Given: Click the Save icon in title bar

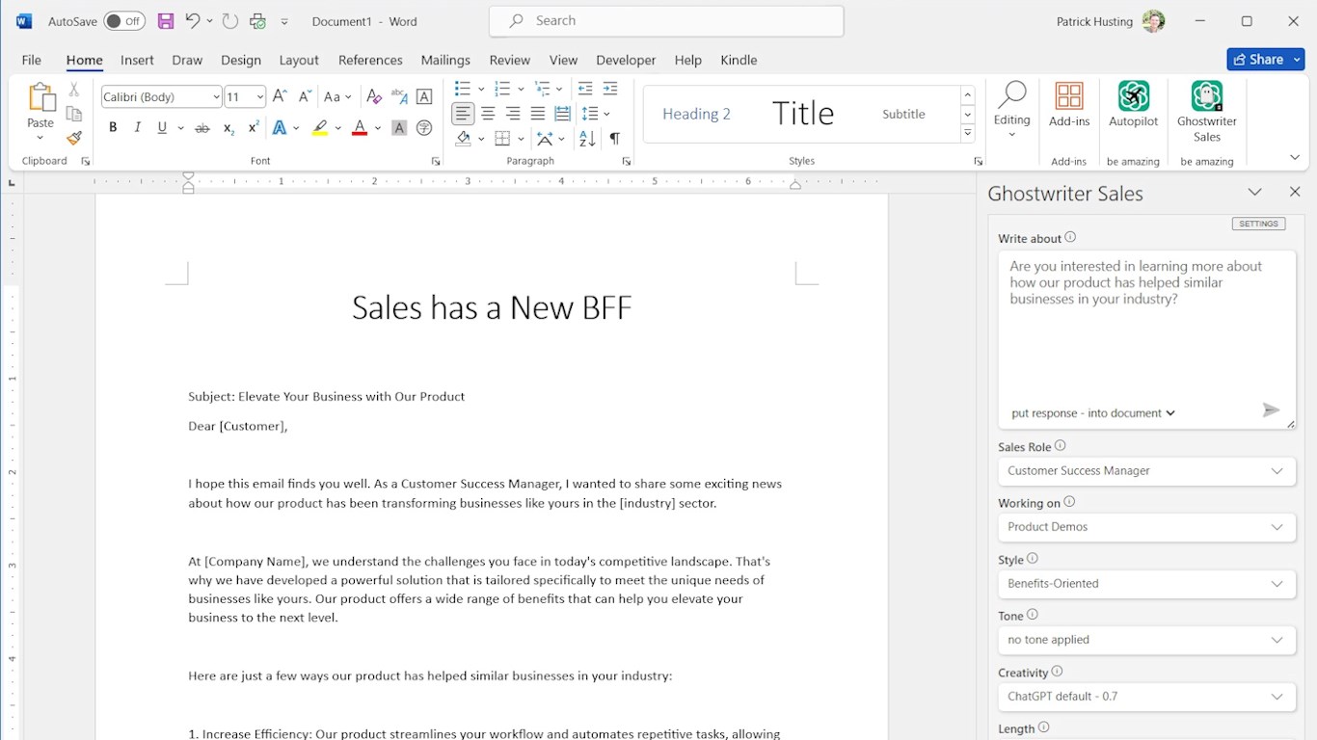Looking at the screenshot, I should tap(166, 21).
